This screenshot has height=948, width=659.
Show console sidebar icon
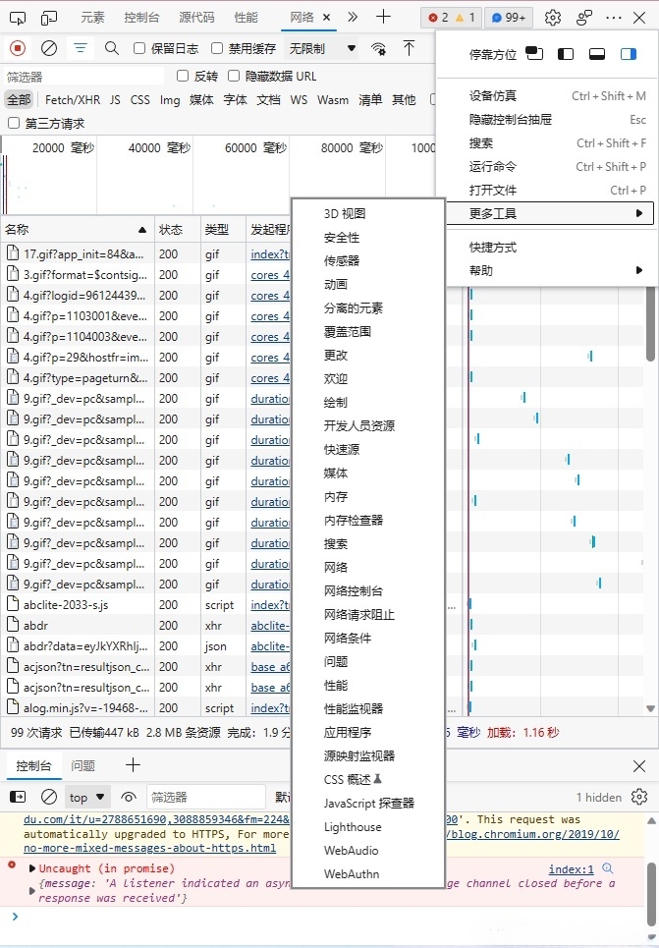[18, 797]
